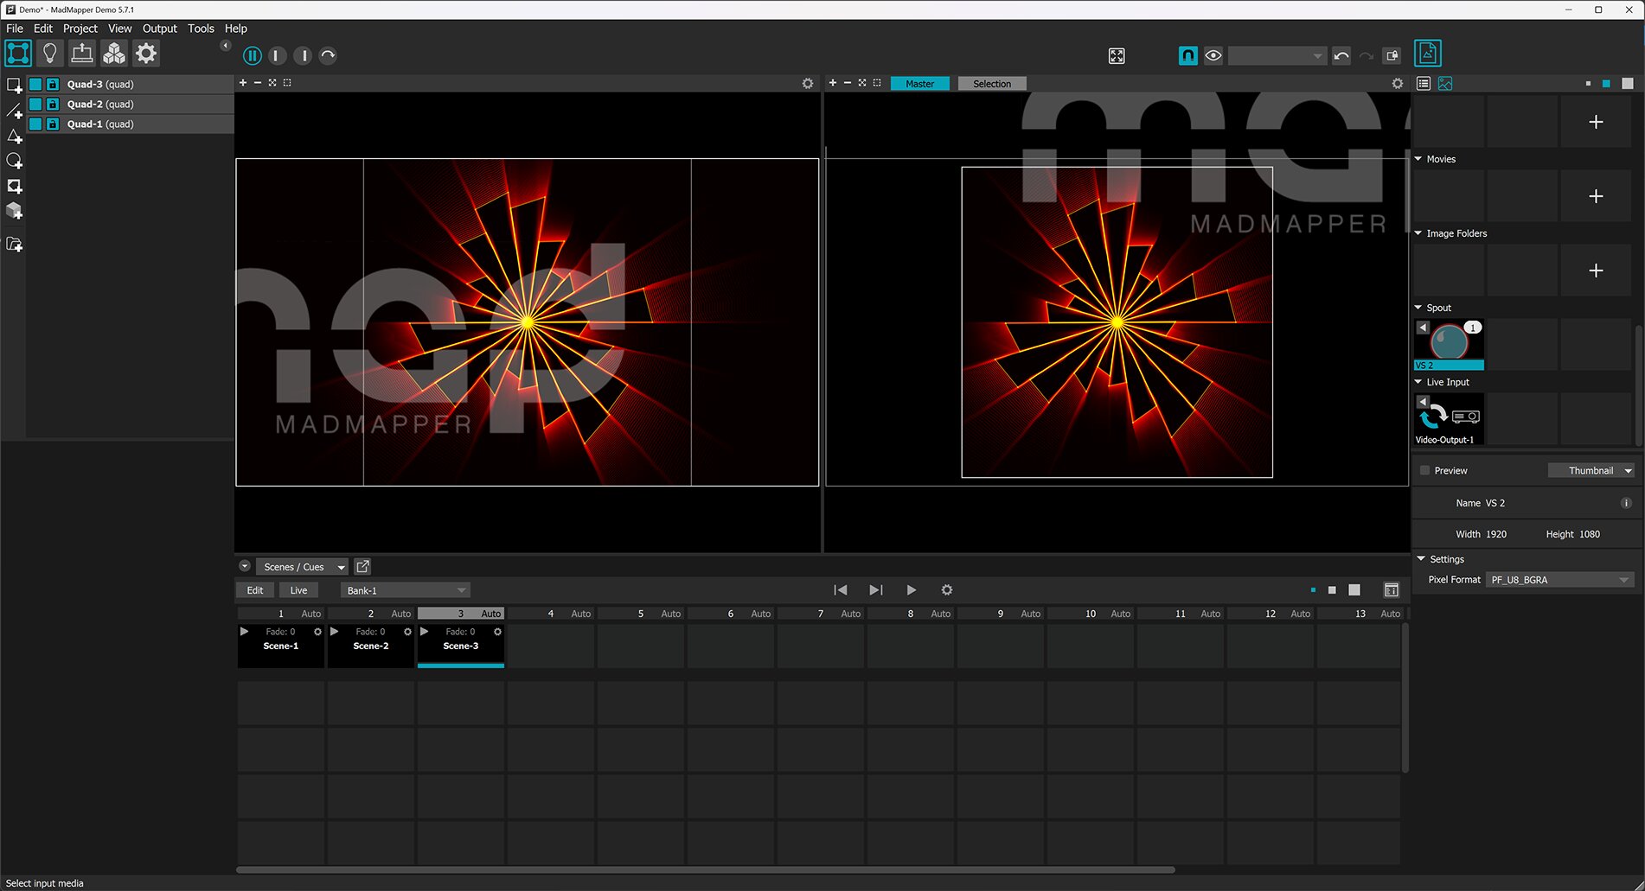Zoom out on the output view
Image resolution: width=1645 pixels, height=891 pixels.
tap(848, 83)
